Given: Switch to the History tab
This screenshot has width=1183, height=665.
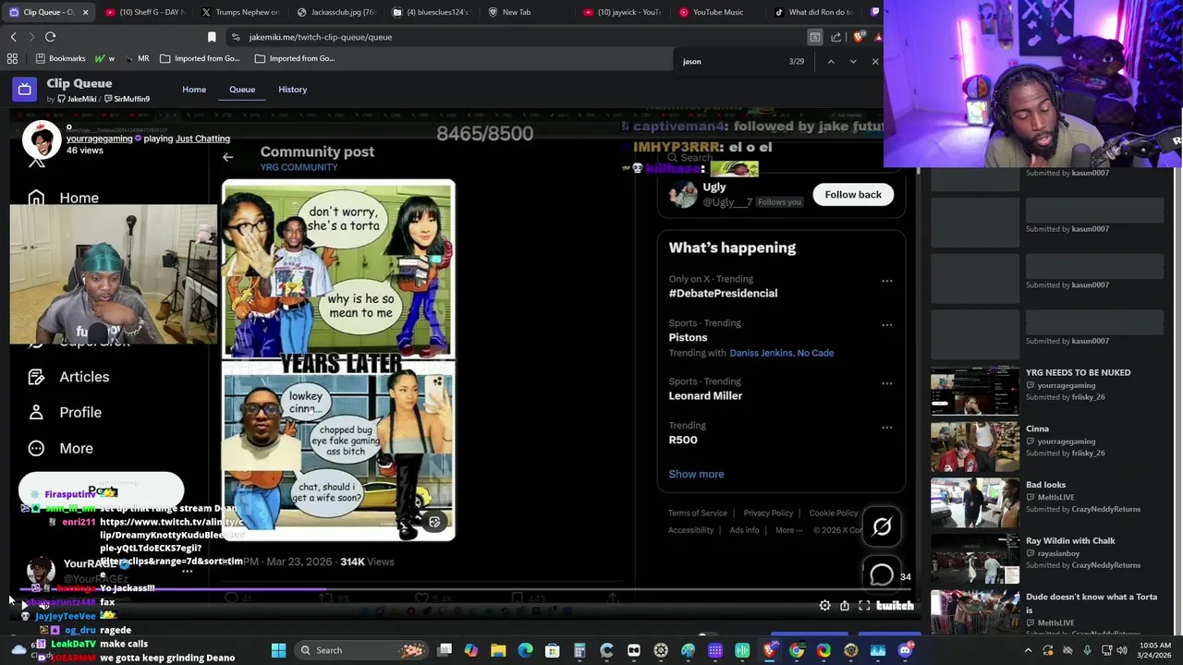Looking at the screenshot, I should pos(292,90).
